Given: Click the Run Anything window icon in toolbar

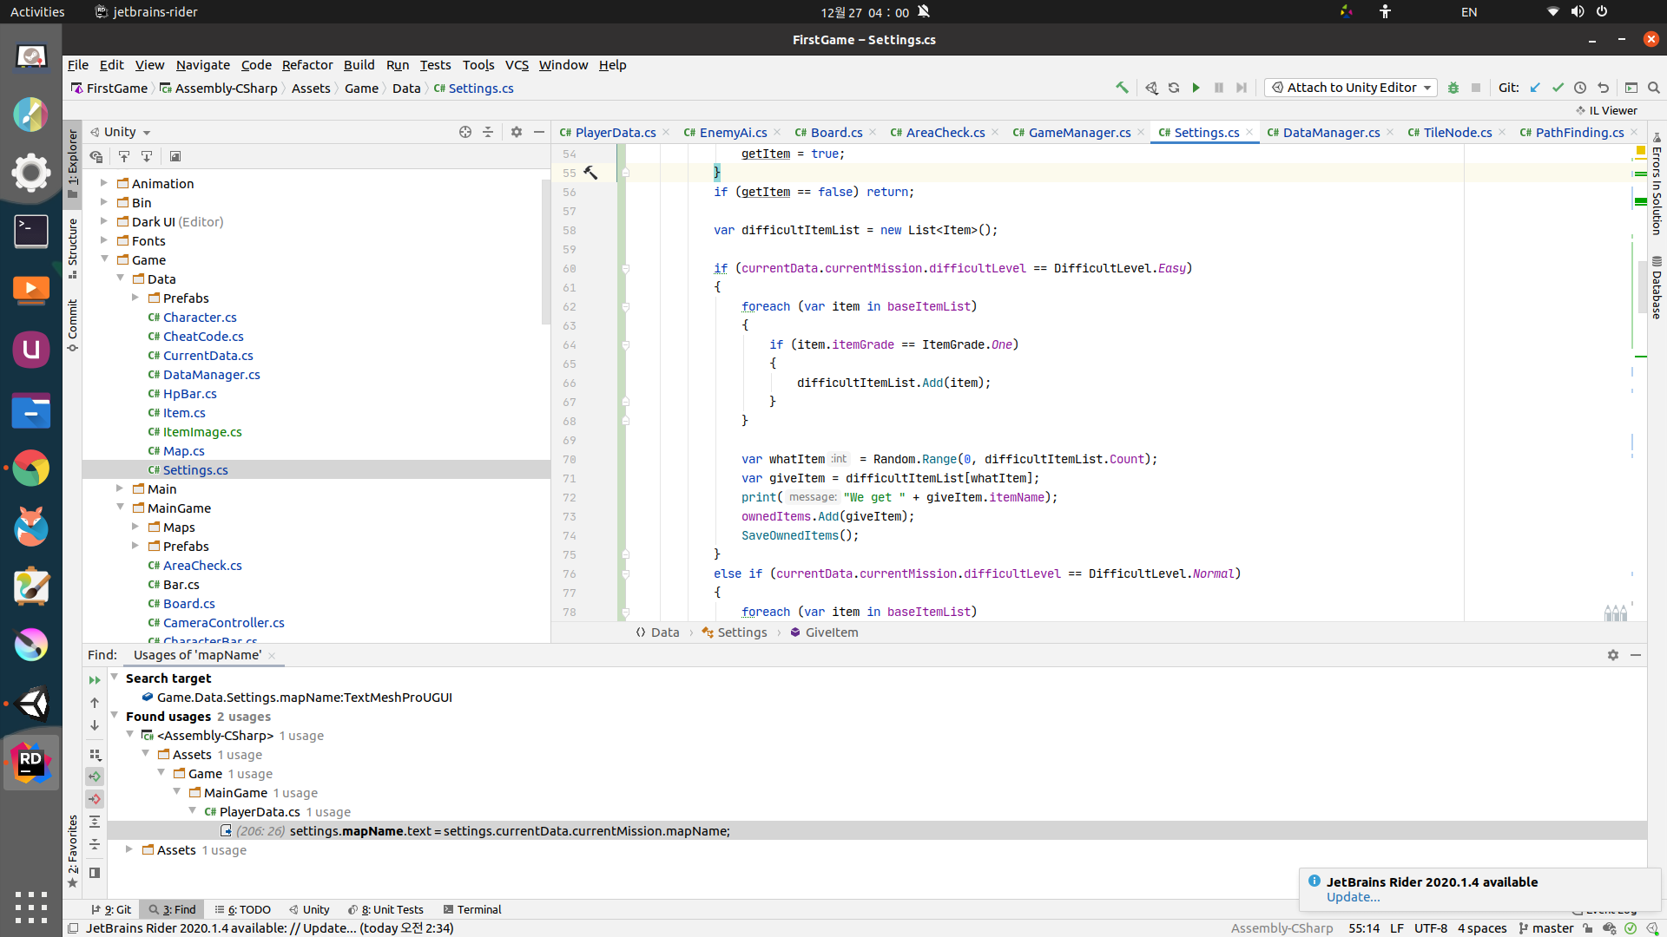Looking at the screenshot, I should tap(1631, 88).
